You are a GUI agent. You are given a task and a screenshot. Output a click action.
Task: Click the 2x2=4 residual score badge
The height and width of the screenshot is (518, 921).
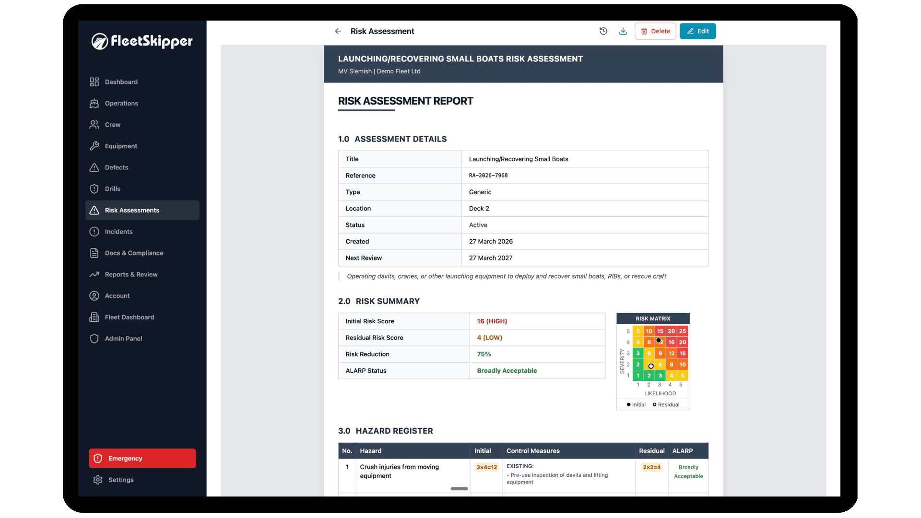coord(651,467)
